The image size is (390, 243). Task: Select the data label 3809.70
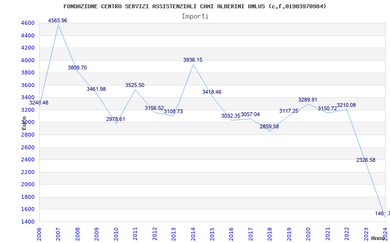click(x=78, y=68)
